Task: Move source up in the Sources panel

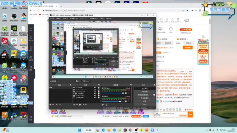Action: pyautogui.click(x=83, y=105)
